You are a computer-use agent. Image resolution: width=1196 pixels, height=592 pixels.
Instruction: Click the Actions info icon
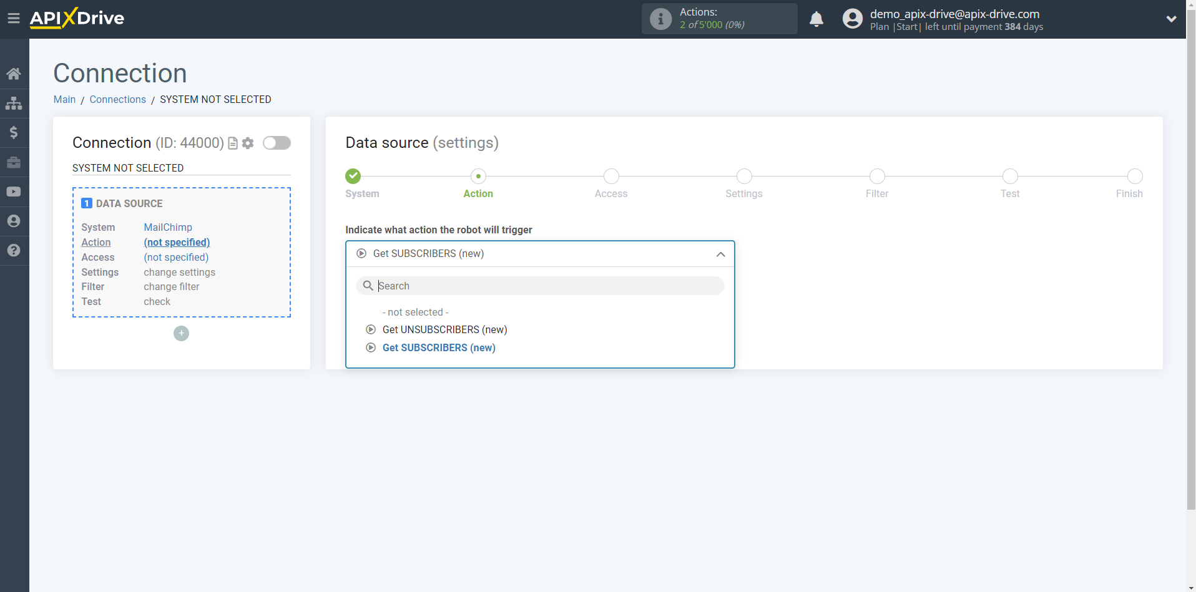tap(660, 19)
